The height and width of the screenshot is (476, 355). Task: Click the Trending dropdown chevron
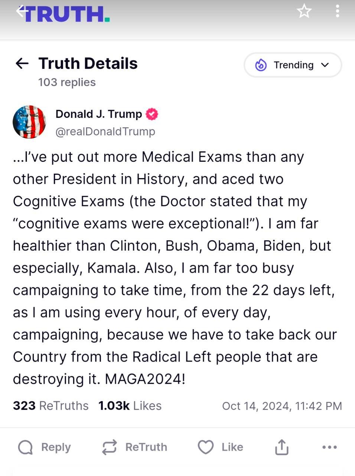325,65
